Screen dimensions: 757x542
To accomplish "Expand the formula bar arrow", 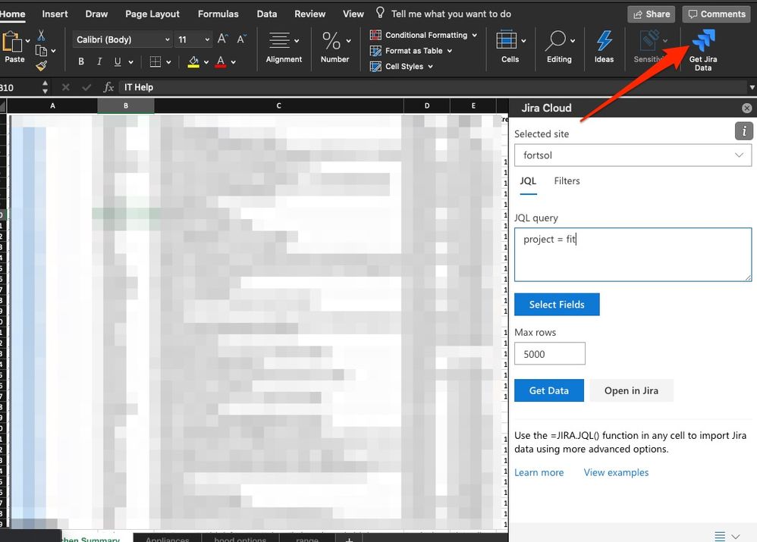I will coord(752,87).
